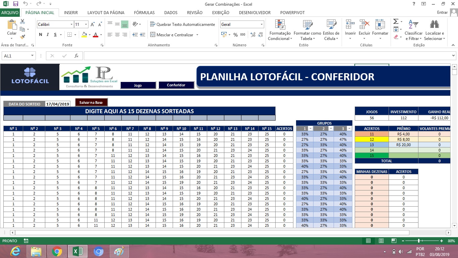
Task: Click the insert function fx icon
Action: point(76,56)
